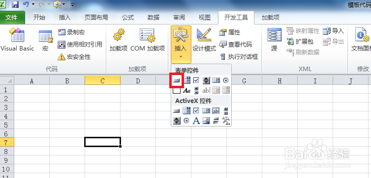371x178 pixels.
Task: Insert a form control Label (Aa)
Action: click(x=186, y=90)
